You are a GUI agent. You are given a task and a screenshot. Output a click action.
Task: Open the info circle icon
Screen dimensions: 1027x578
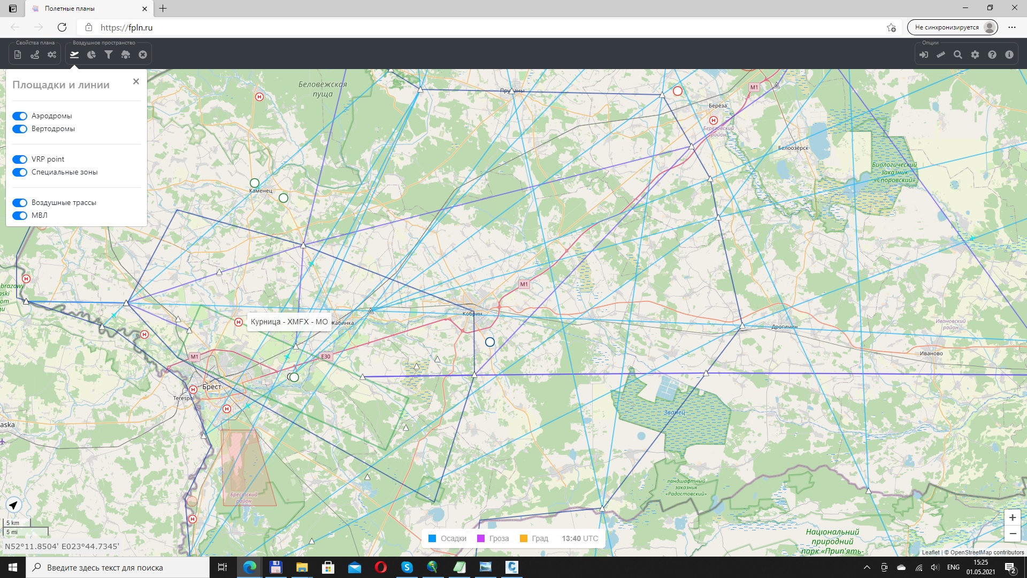coord(1009,55)
